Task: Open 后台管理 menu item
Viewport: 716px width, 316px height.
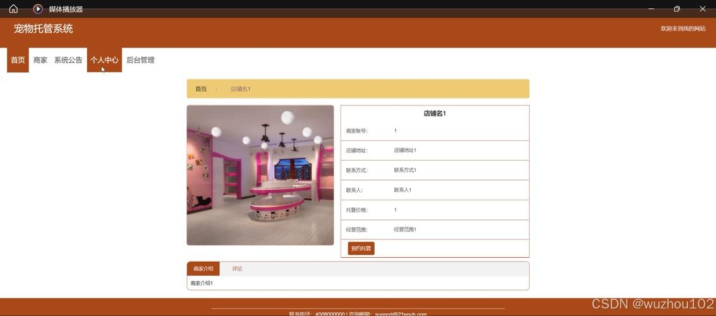Action: tap(140, 60)
